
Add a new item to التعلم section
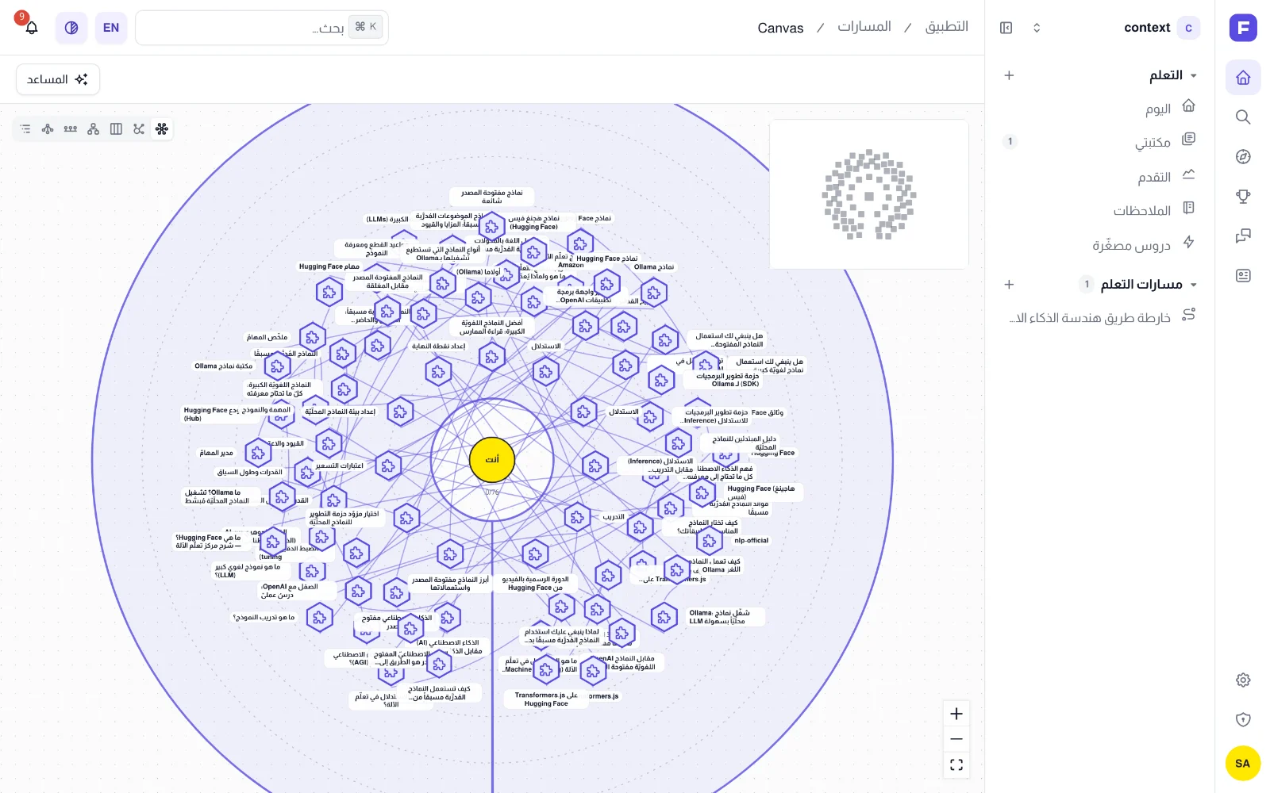[1009, 75]
